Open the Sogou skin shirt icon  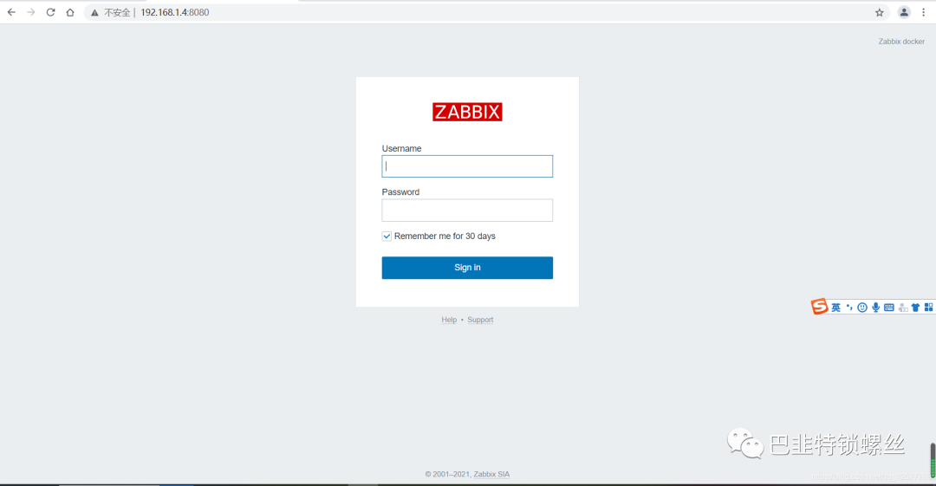point(916,308)
